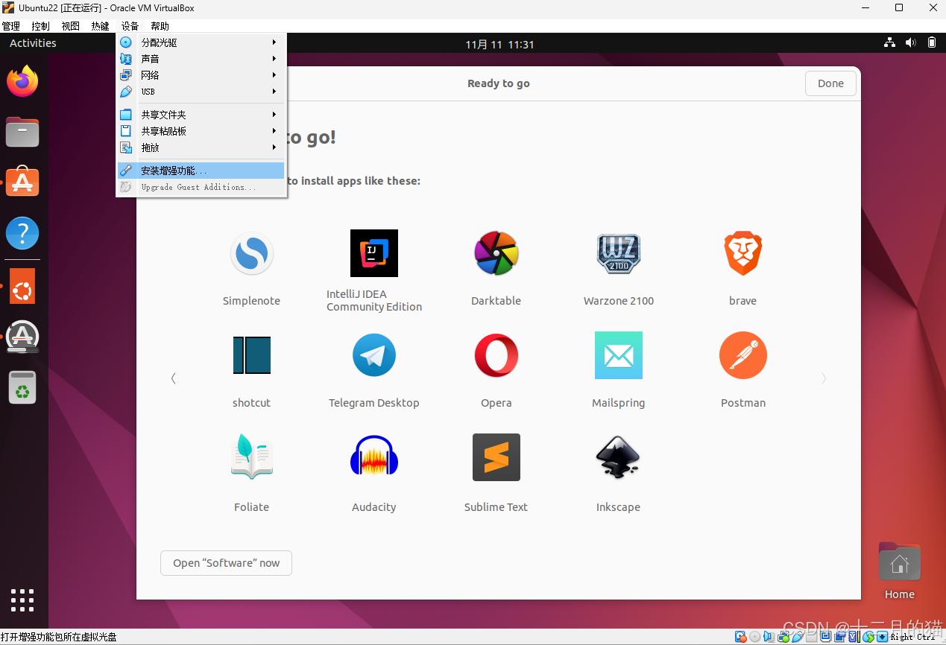Select the Inkscape app icon
This screenshot has width=946, height=645.
click(619, 457)
